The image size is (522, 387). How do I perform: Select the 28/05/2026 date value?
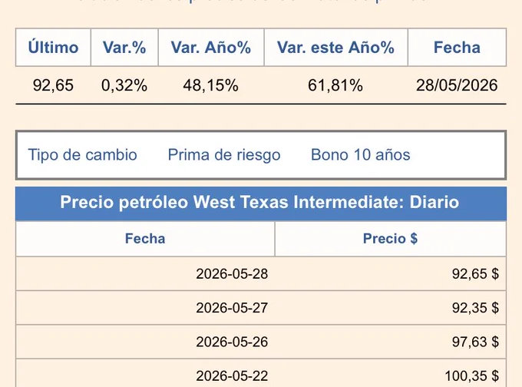[457, 85]
